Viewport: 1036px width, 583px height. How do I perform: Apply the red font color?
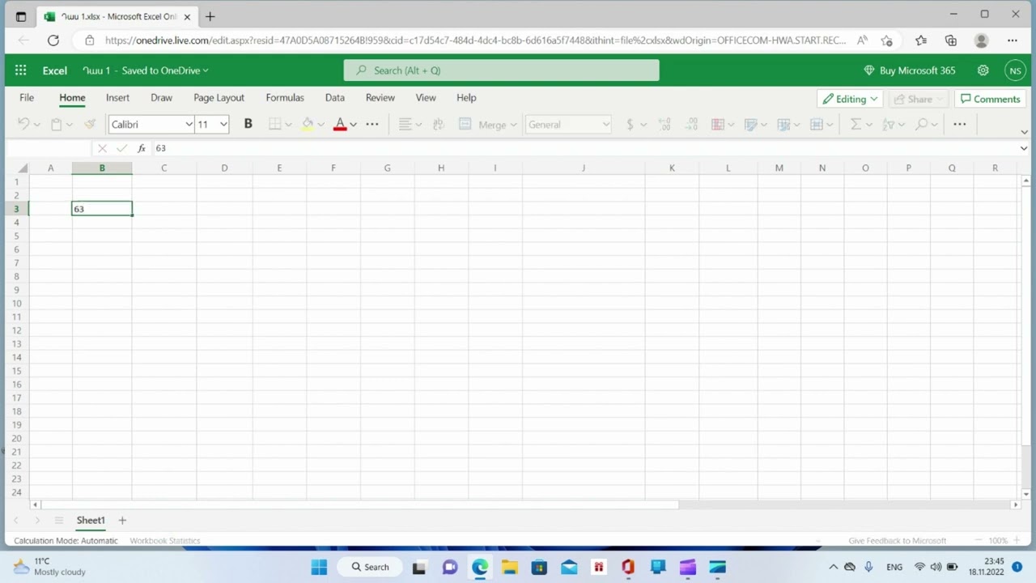(x=340, y=124)
